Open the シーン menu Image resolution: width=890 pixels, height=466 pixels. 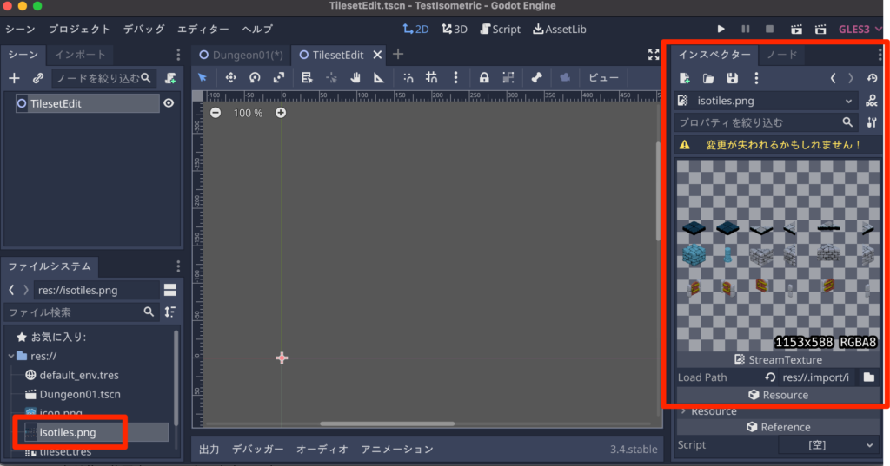pyautogui.click(x=21, y=29)
